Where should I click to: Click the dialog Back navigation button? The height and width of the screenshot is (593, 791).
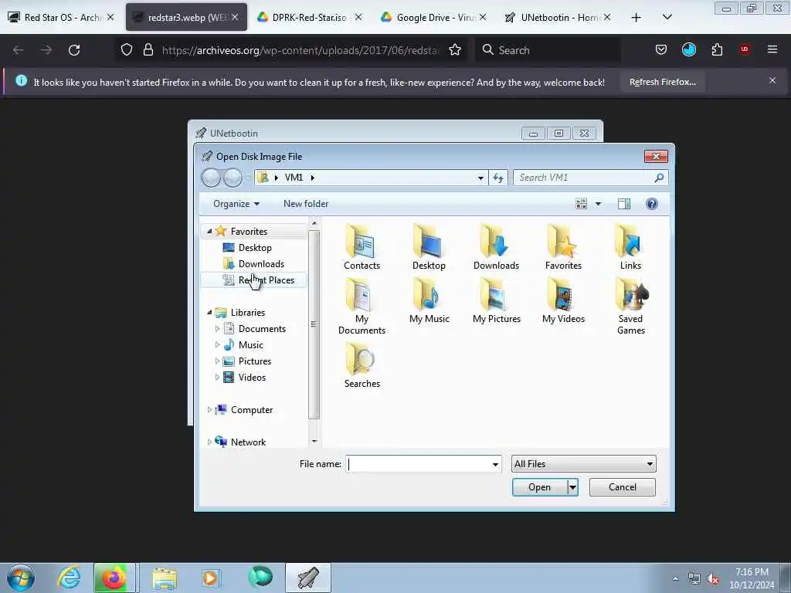click(x=211, y=178)
